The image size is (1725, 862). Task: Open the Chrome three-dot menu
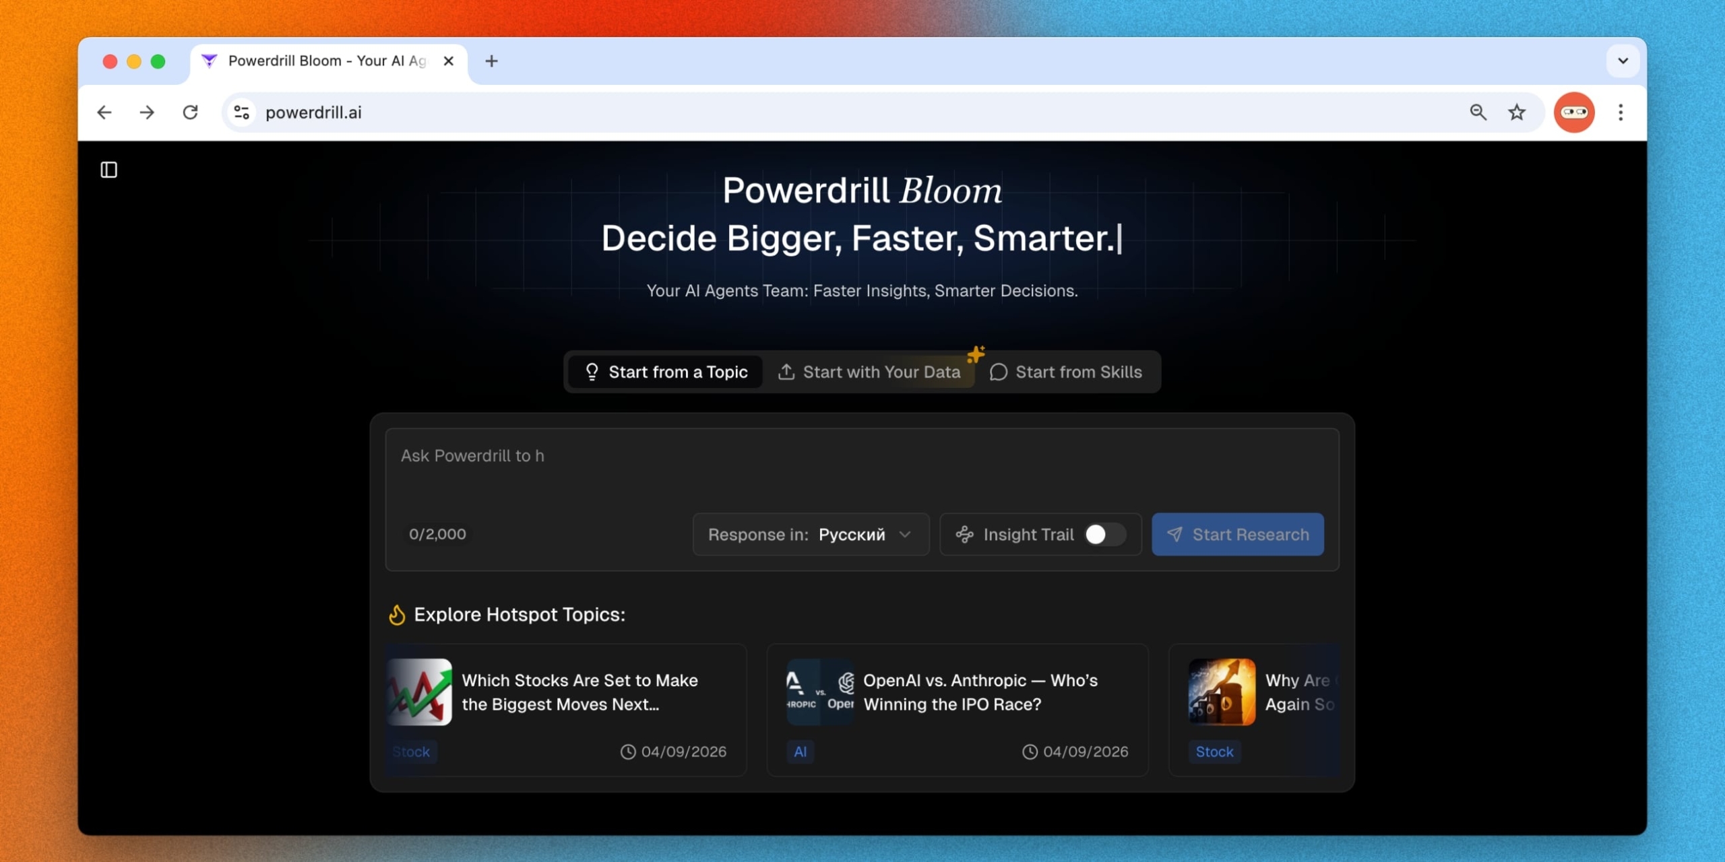[1621, 112]
